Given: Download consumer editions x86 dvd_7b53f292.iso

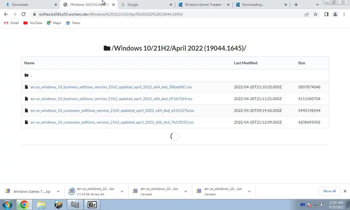Looking at the screenshot, I should pyautogui.click(x=112, y=122).
